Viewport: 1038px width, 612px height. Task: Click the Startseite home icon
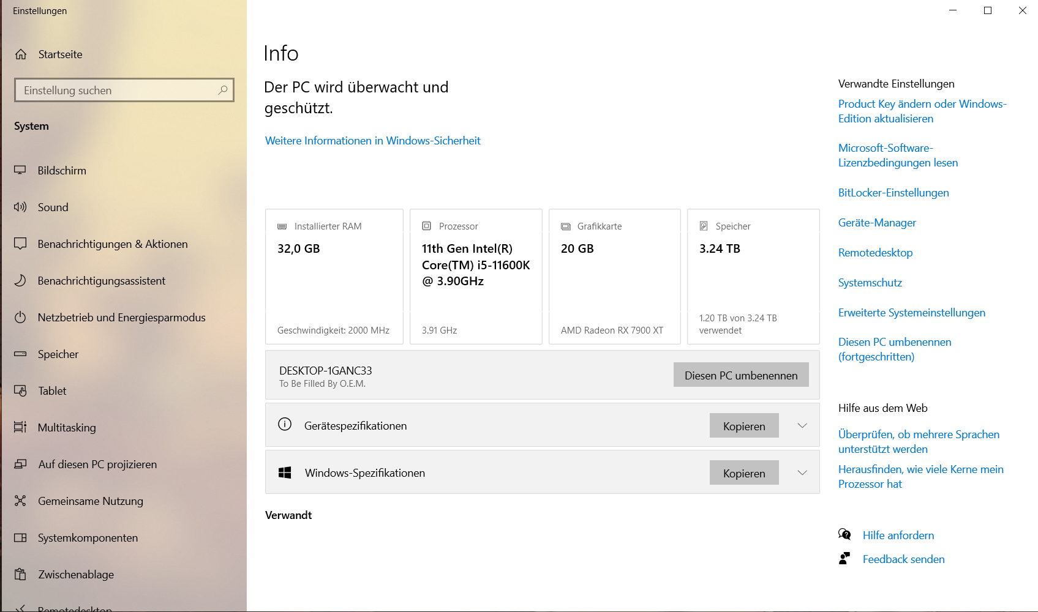[x=21, y=54]
